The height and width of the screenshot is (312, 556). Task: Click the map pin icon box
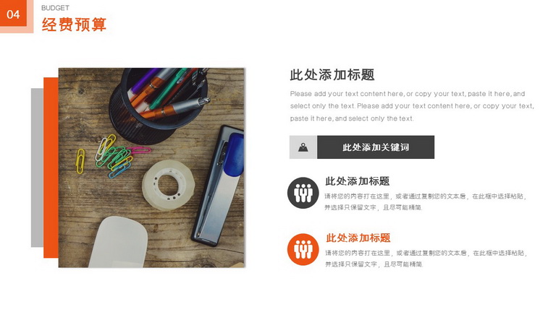(303, 147)
